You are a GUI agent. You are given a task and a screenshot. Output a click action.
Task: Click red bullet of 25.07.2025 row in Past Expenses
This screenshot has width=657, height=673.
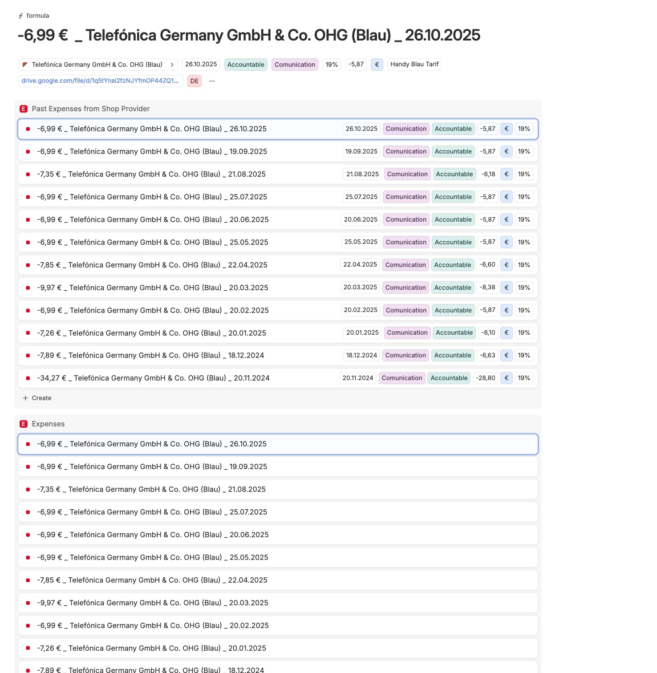pos(28,197)
